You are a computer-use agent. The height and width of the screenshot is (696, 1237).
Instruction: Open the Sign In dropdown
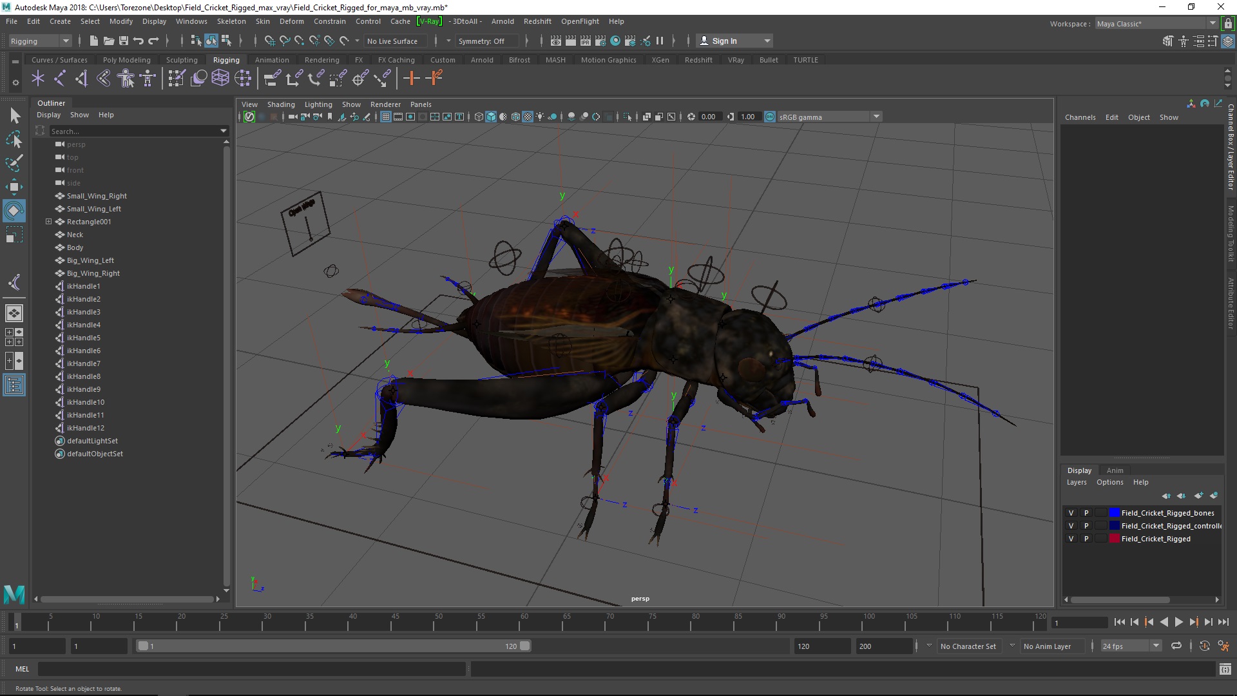click(x=734, y=41)
